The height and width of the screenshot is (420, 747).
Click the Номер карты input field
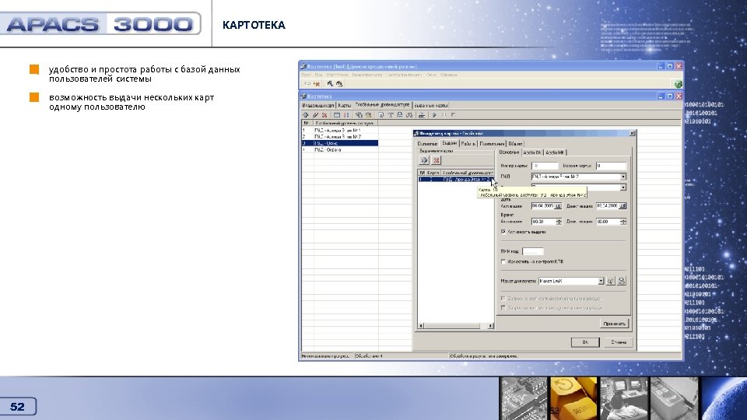pos(545,166)
